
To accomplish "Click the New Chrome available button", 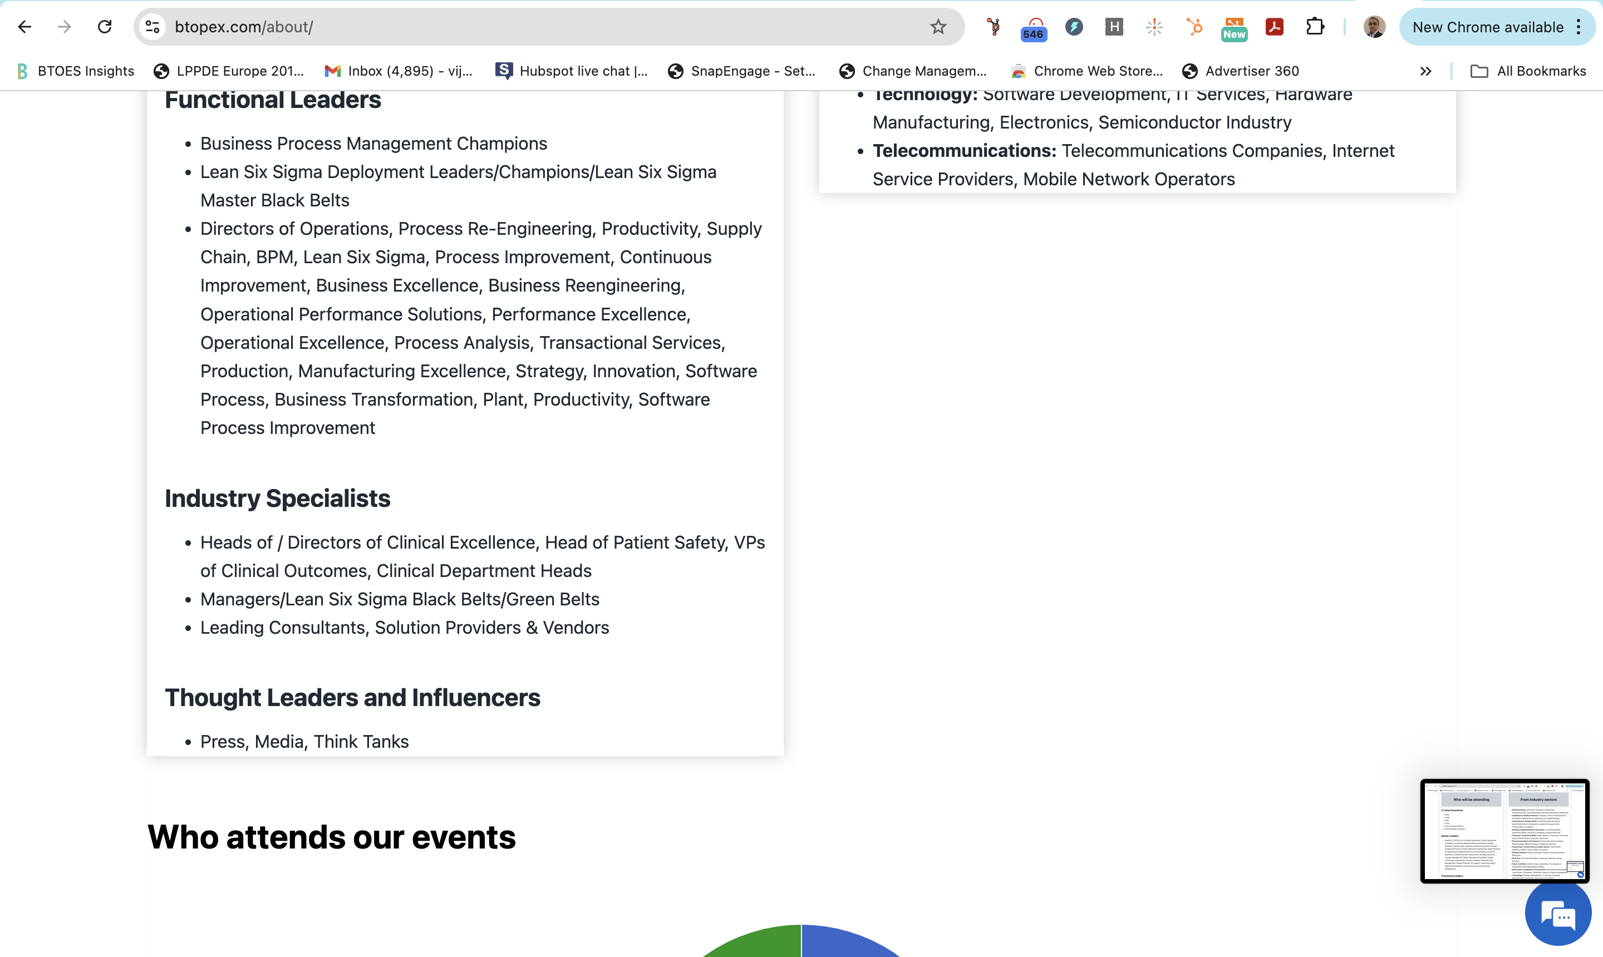I will pos(1487,27).
